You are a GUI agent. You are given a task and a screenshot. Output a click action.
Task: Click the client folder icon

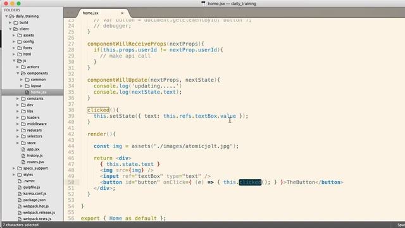[16, 29]
